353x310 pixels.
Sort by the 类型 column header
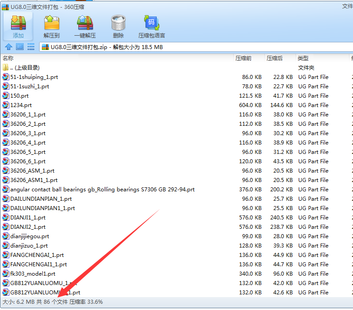[303, 58]
